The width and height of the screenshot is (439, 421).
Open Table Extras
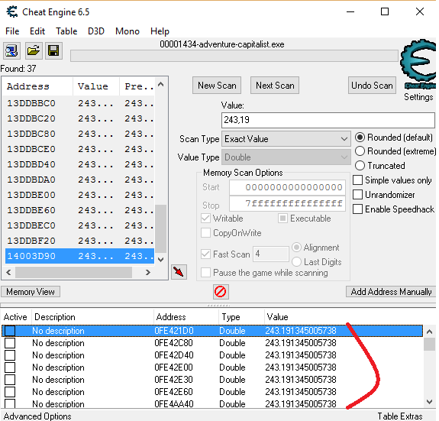pos(400,416)
